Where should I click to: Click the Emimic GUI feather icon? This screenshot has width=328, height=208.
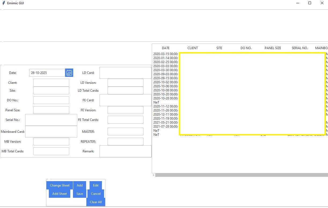3,3
